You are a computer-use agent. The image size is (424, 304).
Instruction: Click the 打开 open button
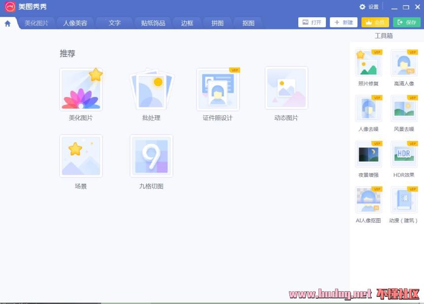coord(312,22)
